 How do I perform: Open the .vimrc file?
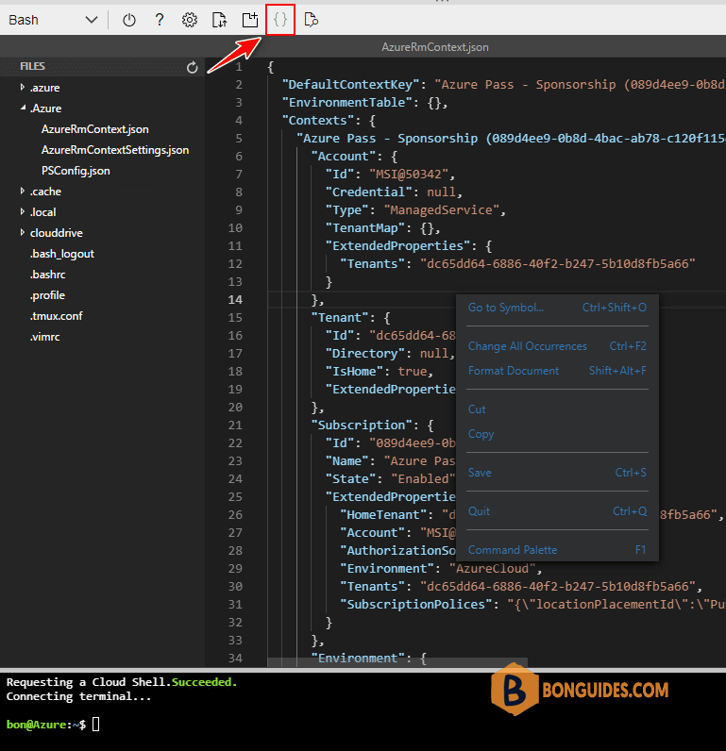[x=45, y=337]
